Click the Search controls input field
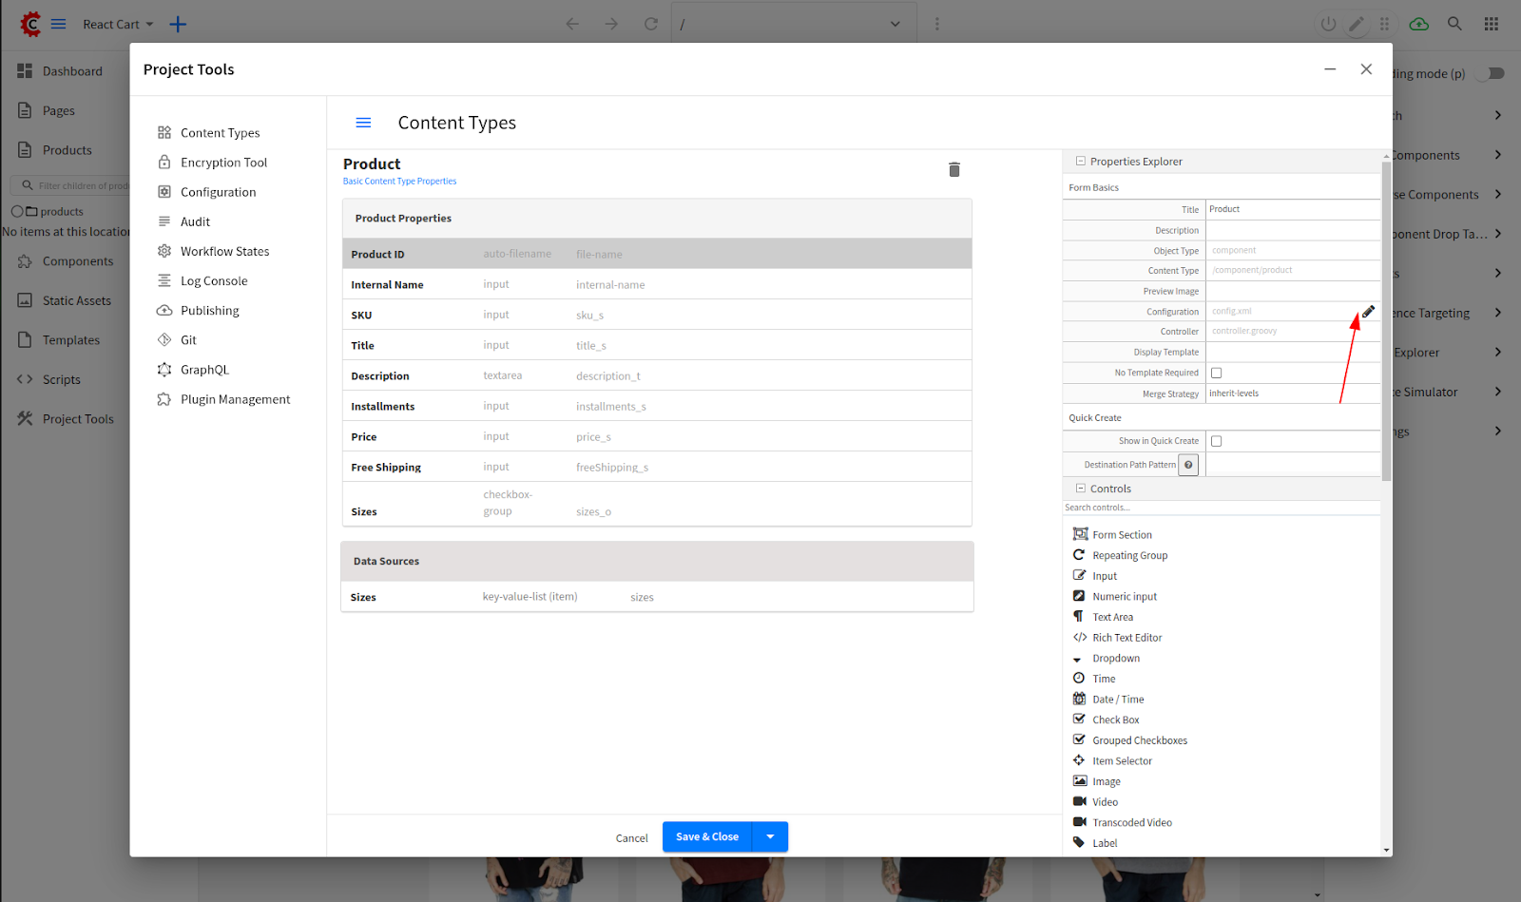The image size is (1521, 902). click(1221, 508)
